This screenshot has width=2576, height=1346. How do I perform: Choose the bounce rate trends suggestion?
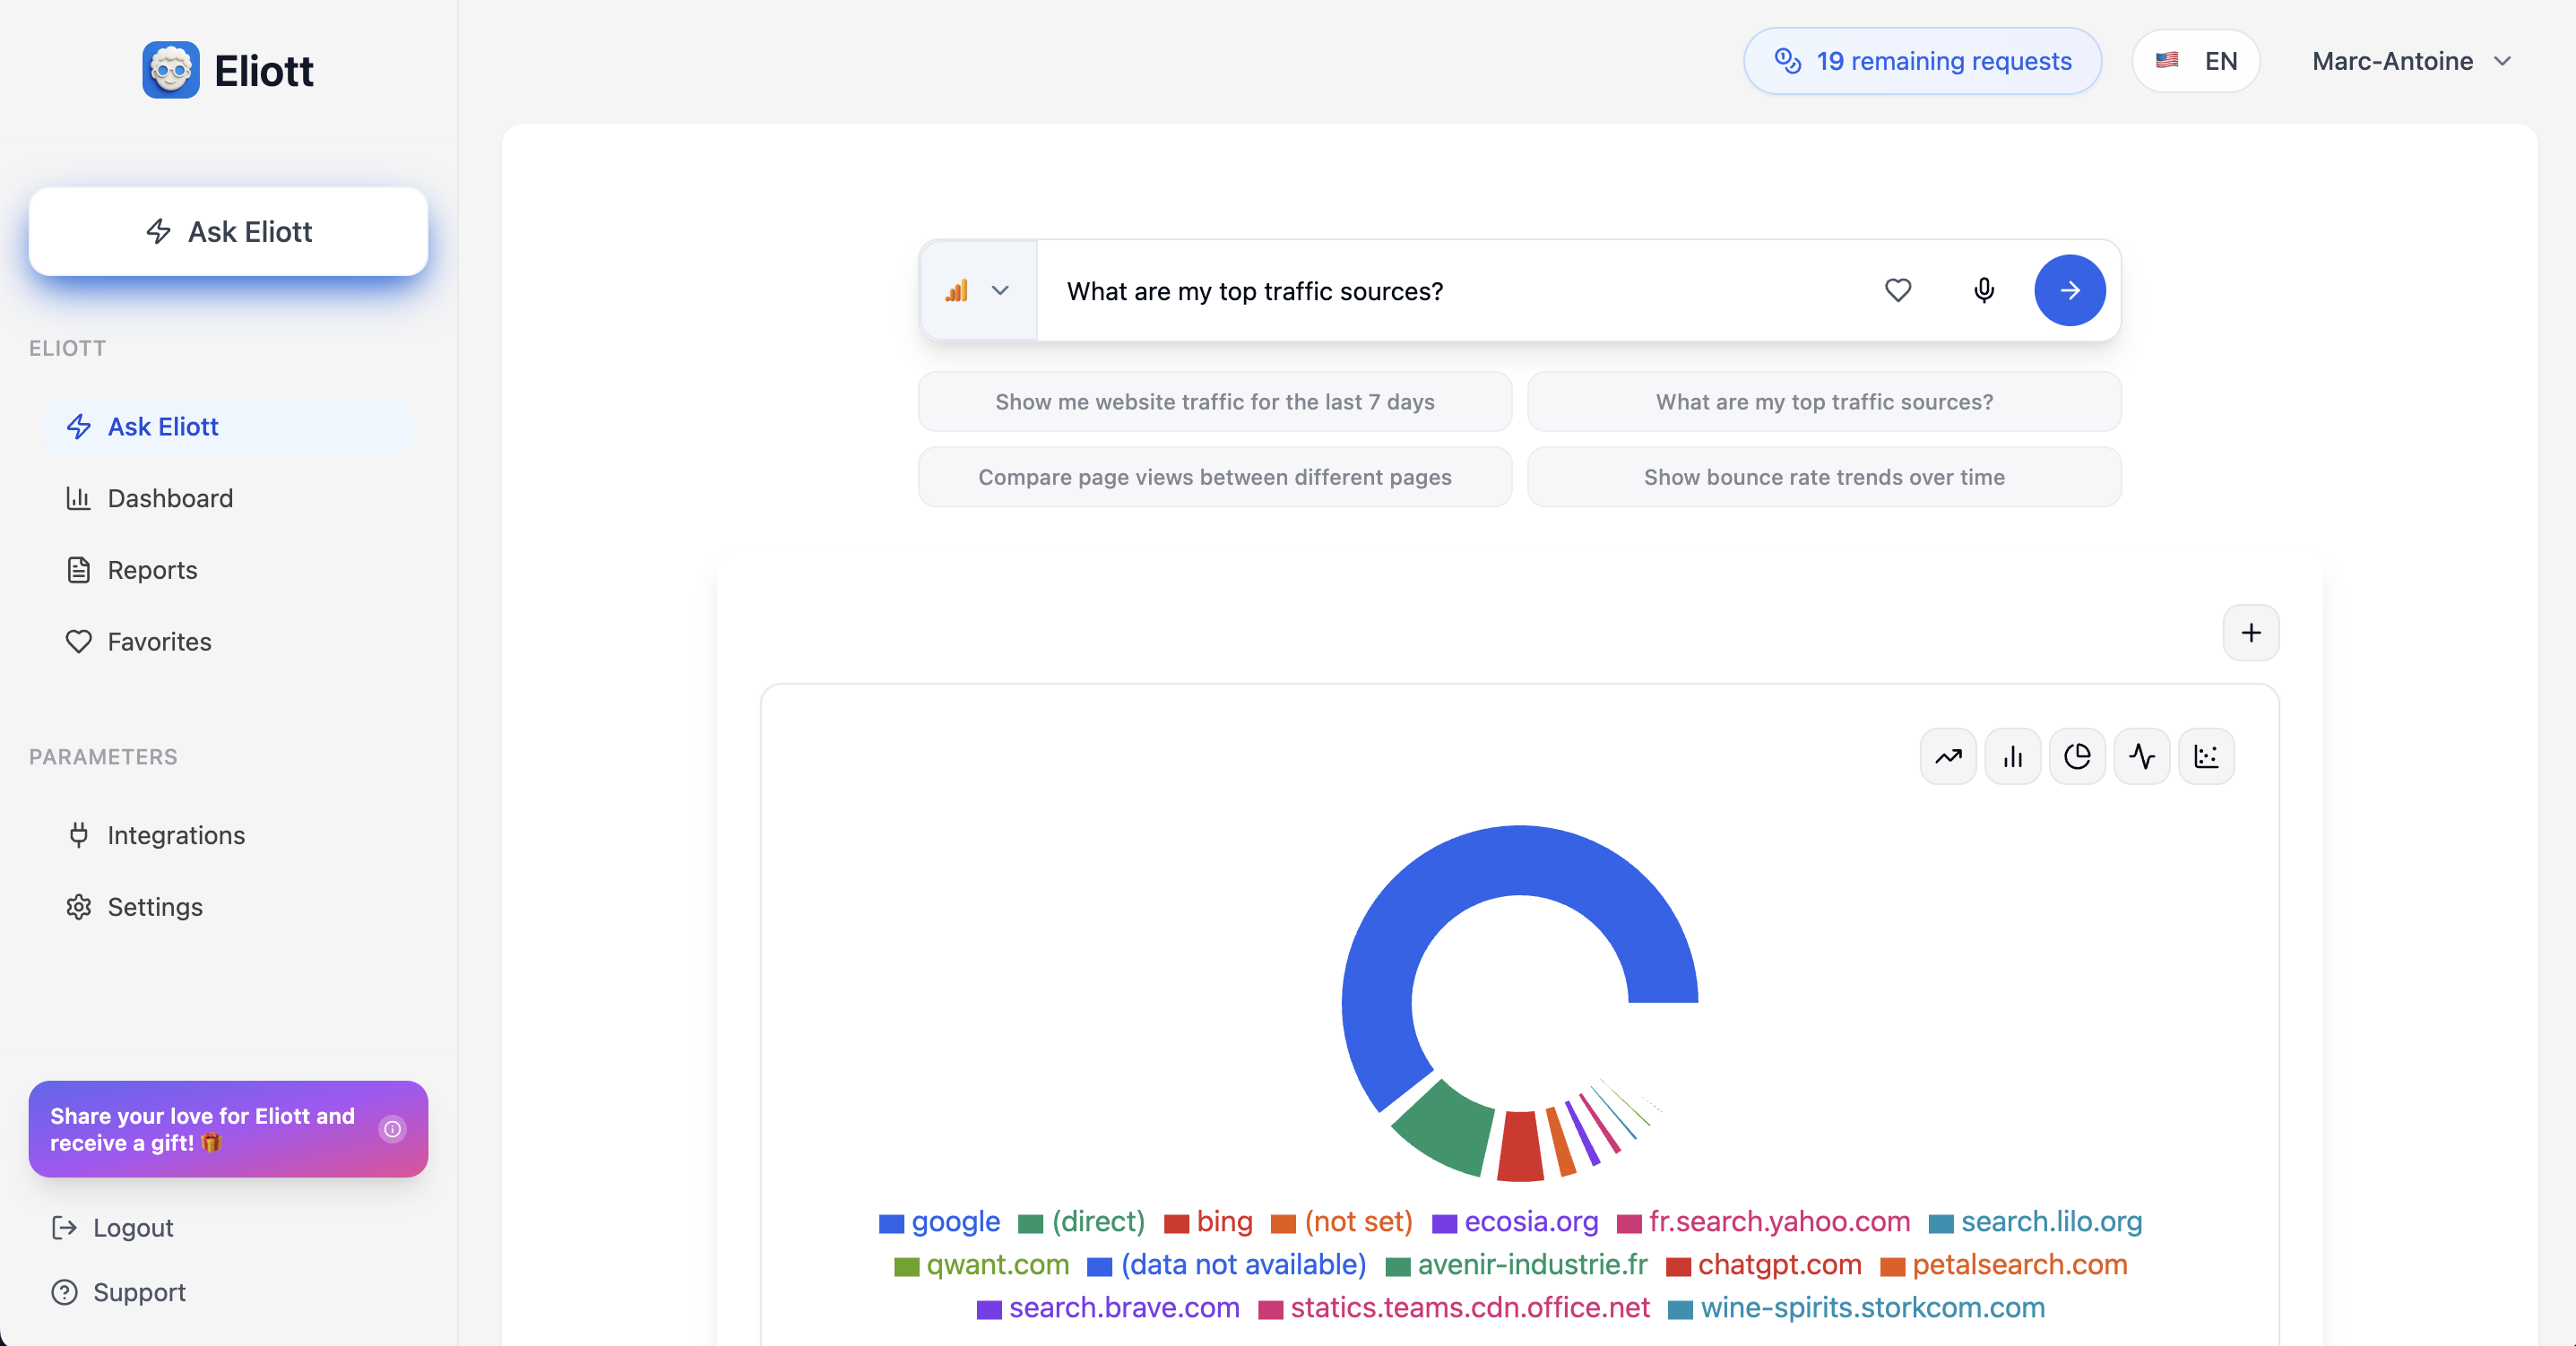(1823, 477)
